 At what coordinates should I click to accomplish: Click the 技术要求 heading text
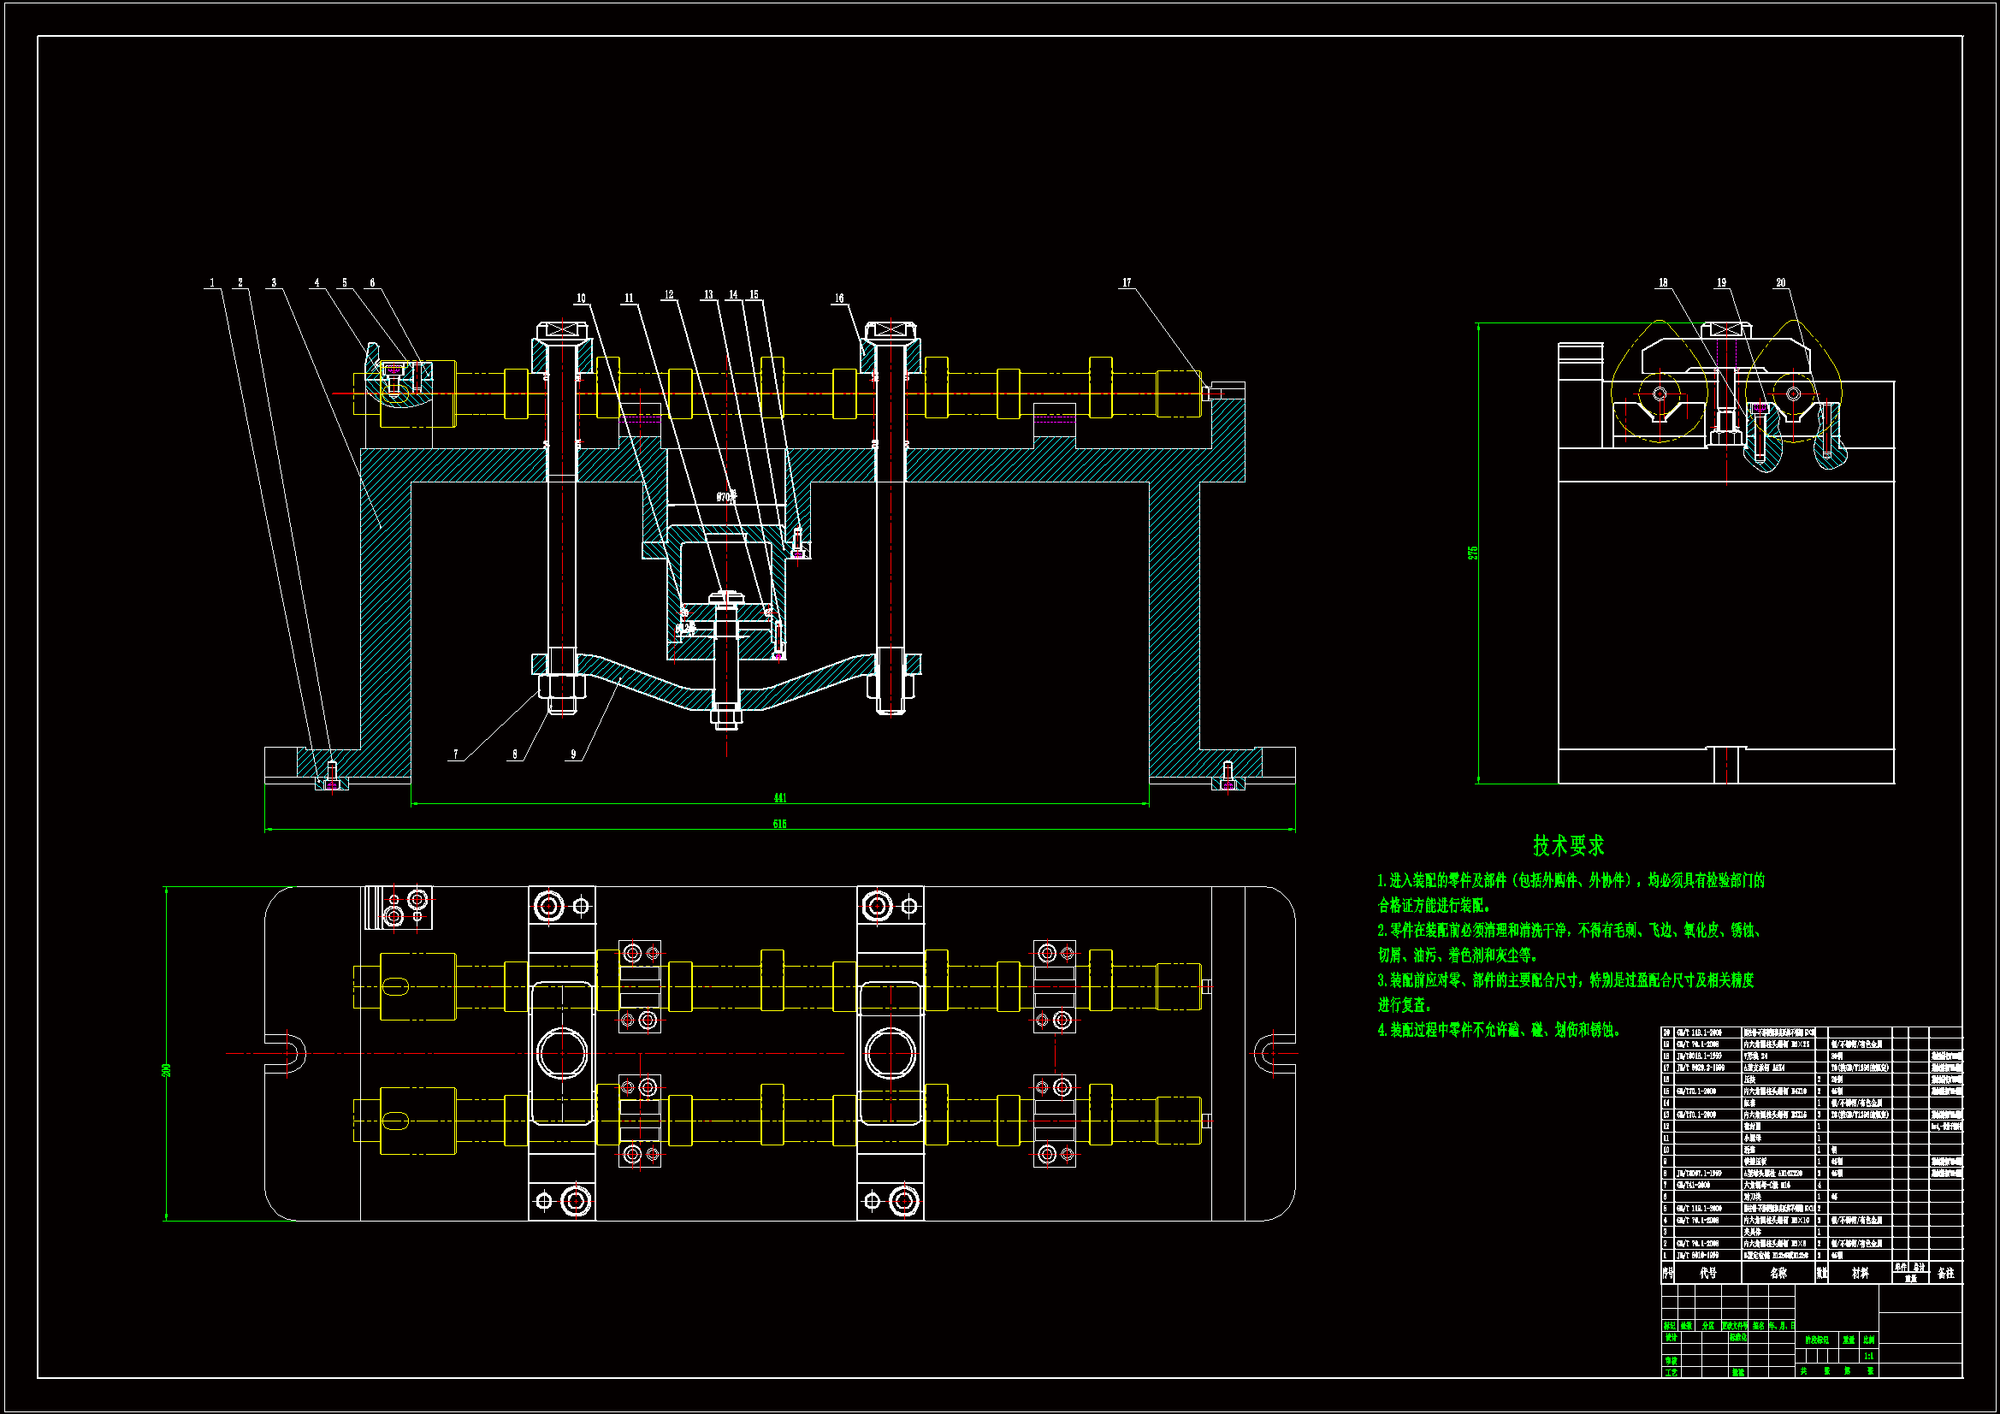(x=1569, y=845)
